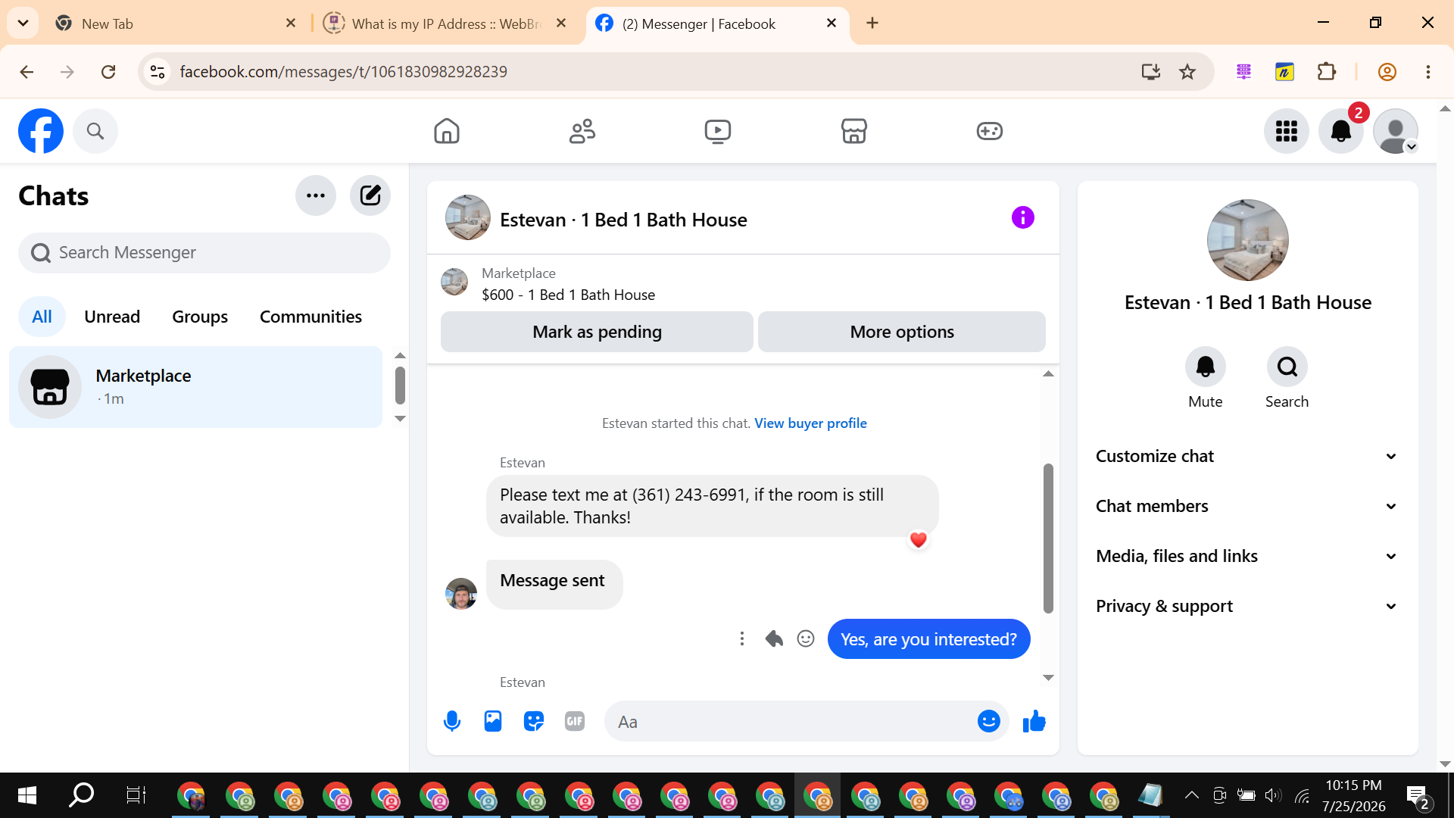1454x818 pixels.
Task: Mute the conversation with bell button
Action: point(1206,367)
